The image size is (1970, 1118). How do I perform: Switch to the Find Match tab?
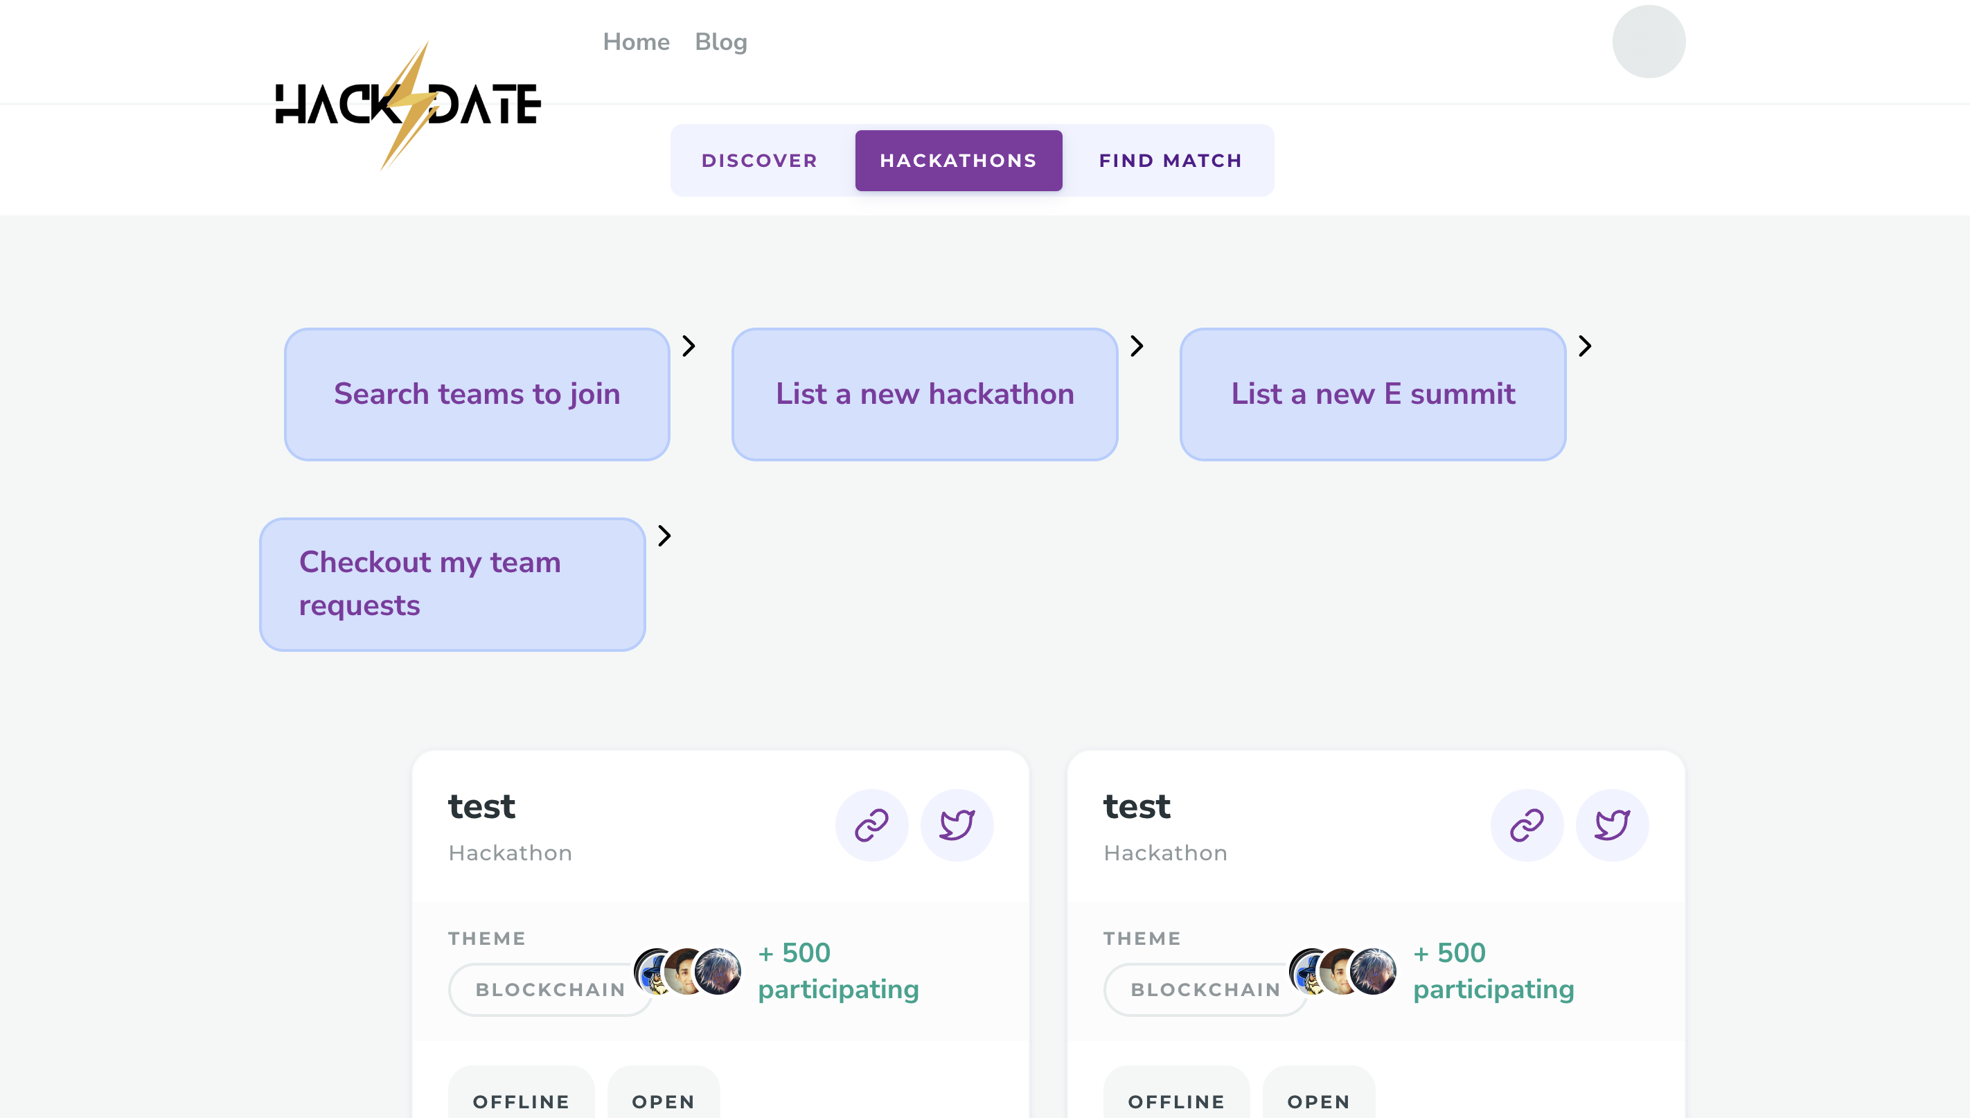1171,161
